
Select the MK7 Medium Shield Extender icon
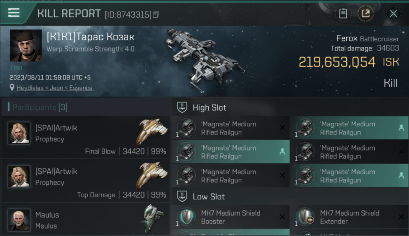pyautogui.click(x=305, y=217)
